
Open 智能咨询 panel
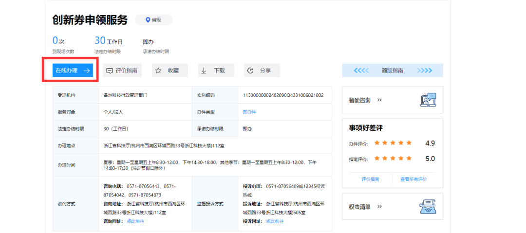(393, 100)
